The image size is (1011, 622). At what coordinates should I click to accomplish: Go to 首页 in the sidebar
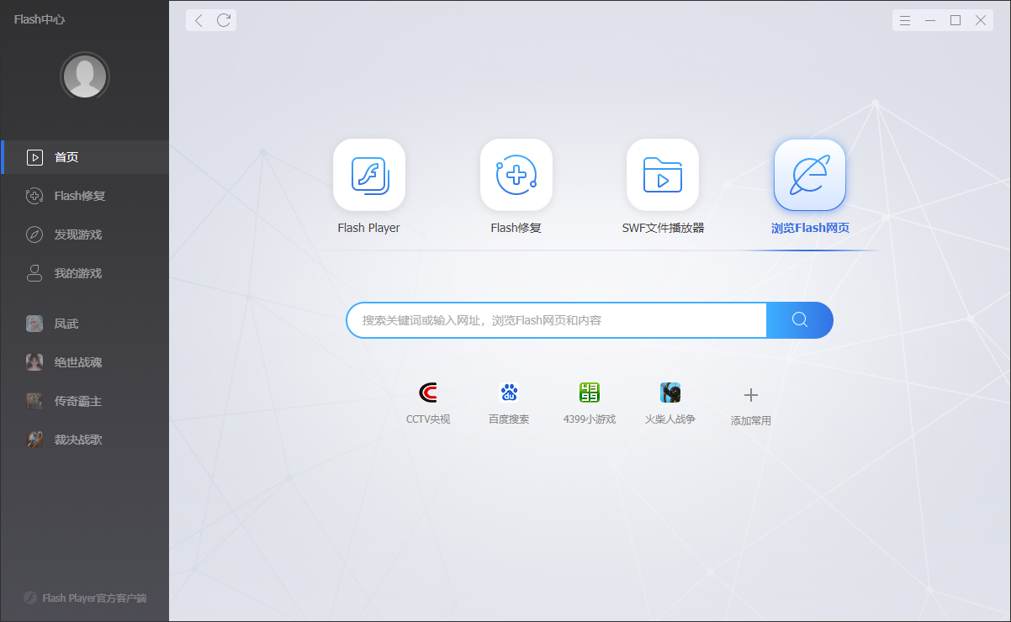[84, 157]
